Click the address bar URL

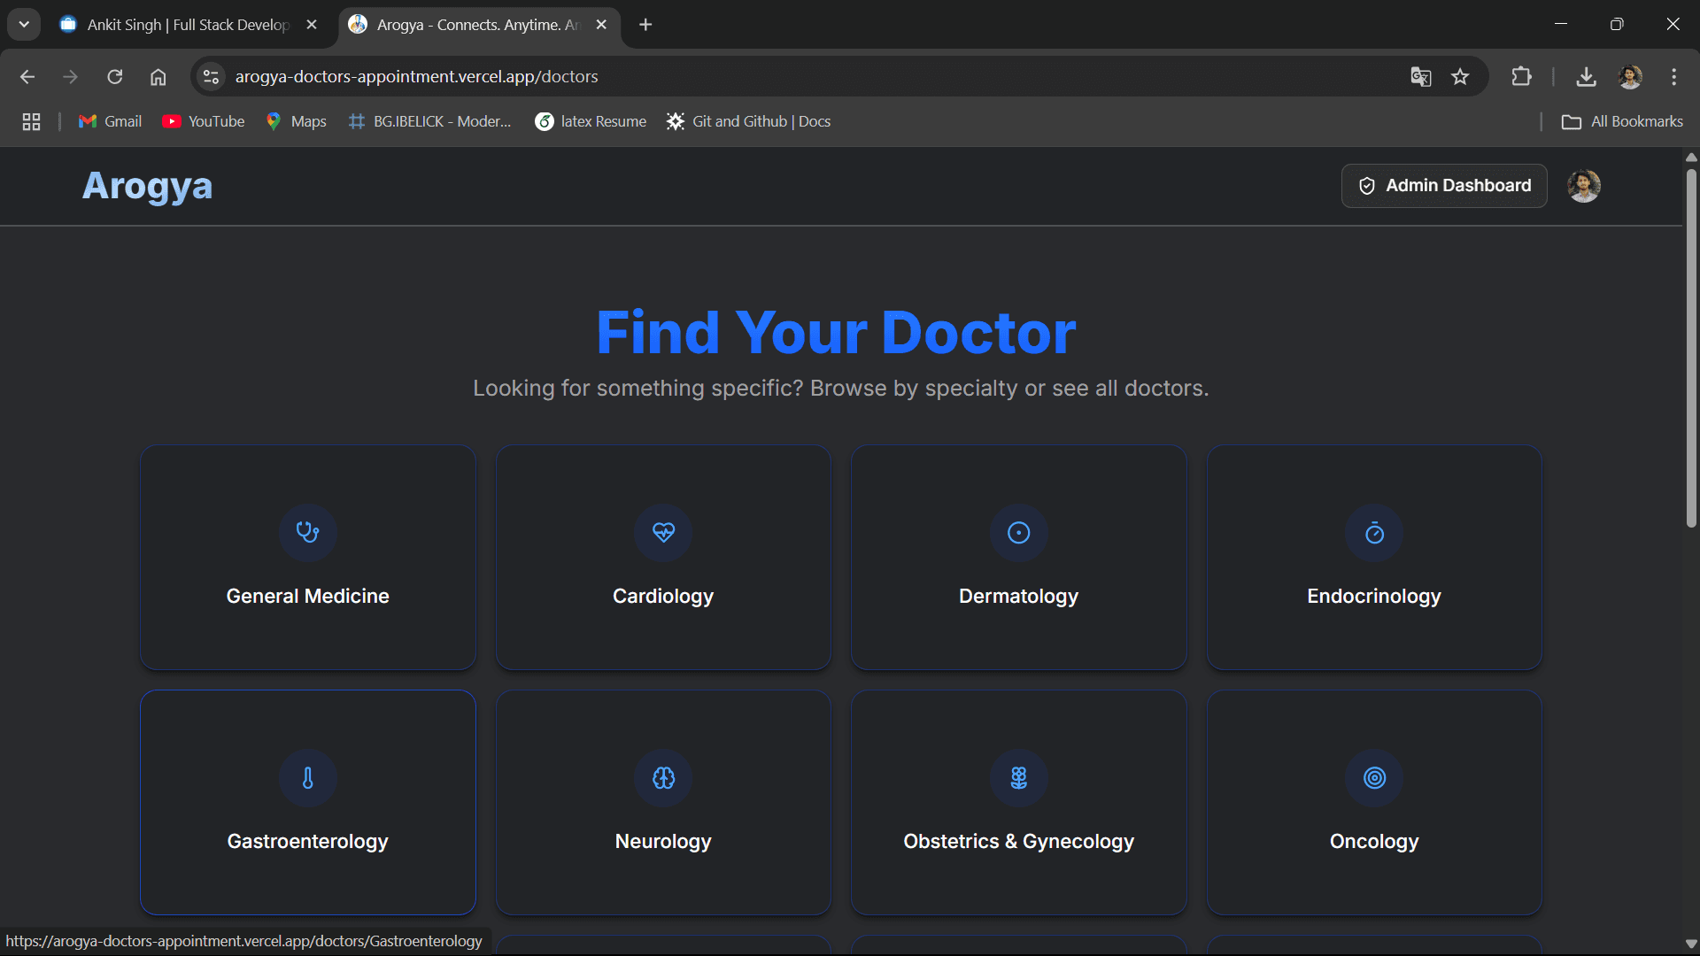coord(416,77)
